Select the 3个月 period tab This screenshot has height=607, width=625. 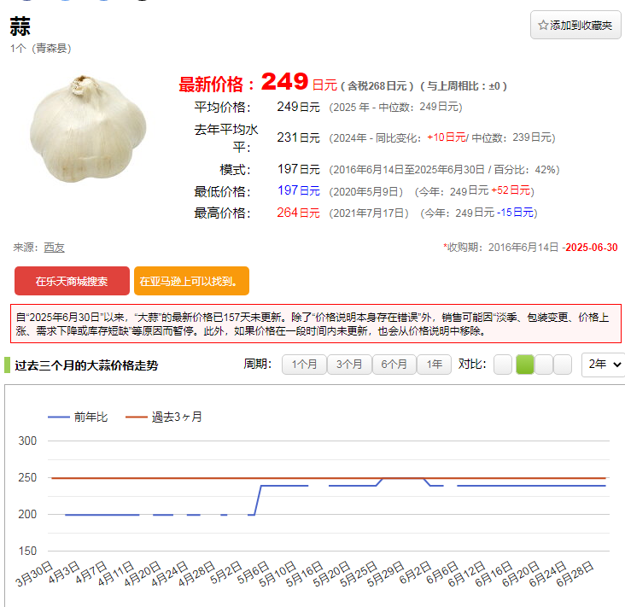(x=349, y=365)
